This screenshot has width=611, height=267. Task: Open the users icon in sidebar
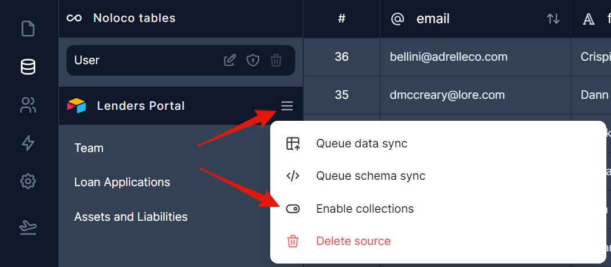[x=28, y=105]
